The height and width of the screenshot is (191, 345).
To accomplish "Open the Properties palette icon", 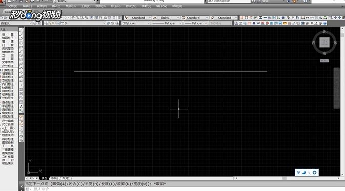I will [92, 18].
